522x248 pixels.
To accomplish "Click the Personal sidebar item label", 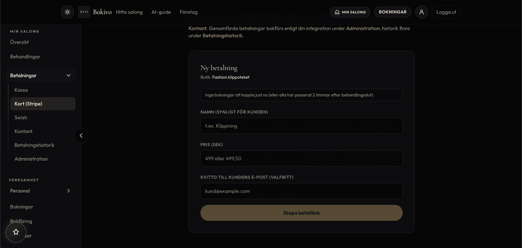I will coord(20,191).
